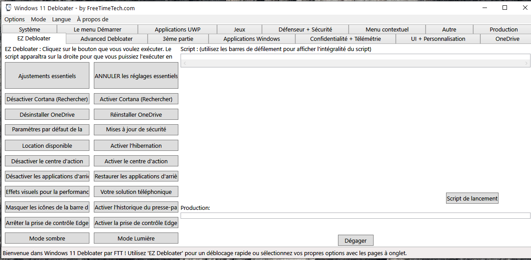Click Désactiver Cortana (Rechercher)

click(47, 99)
